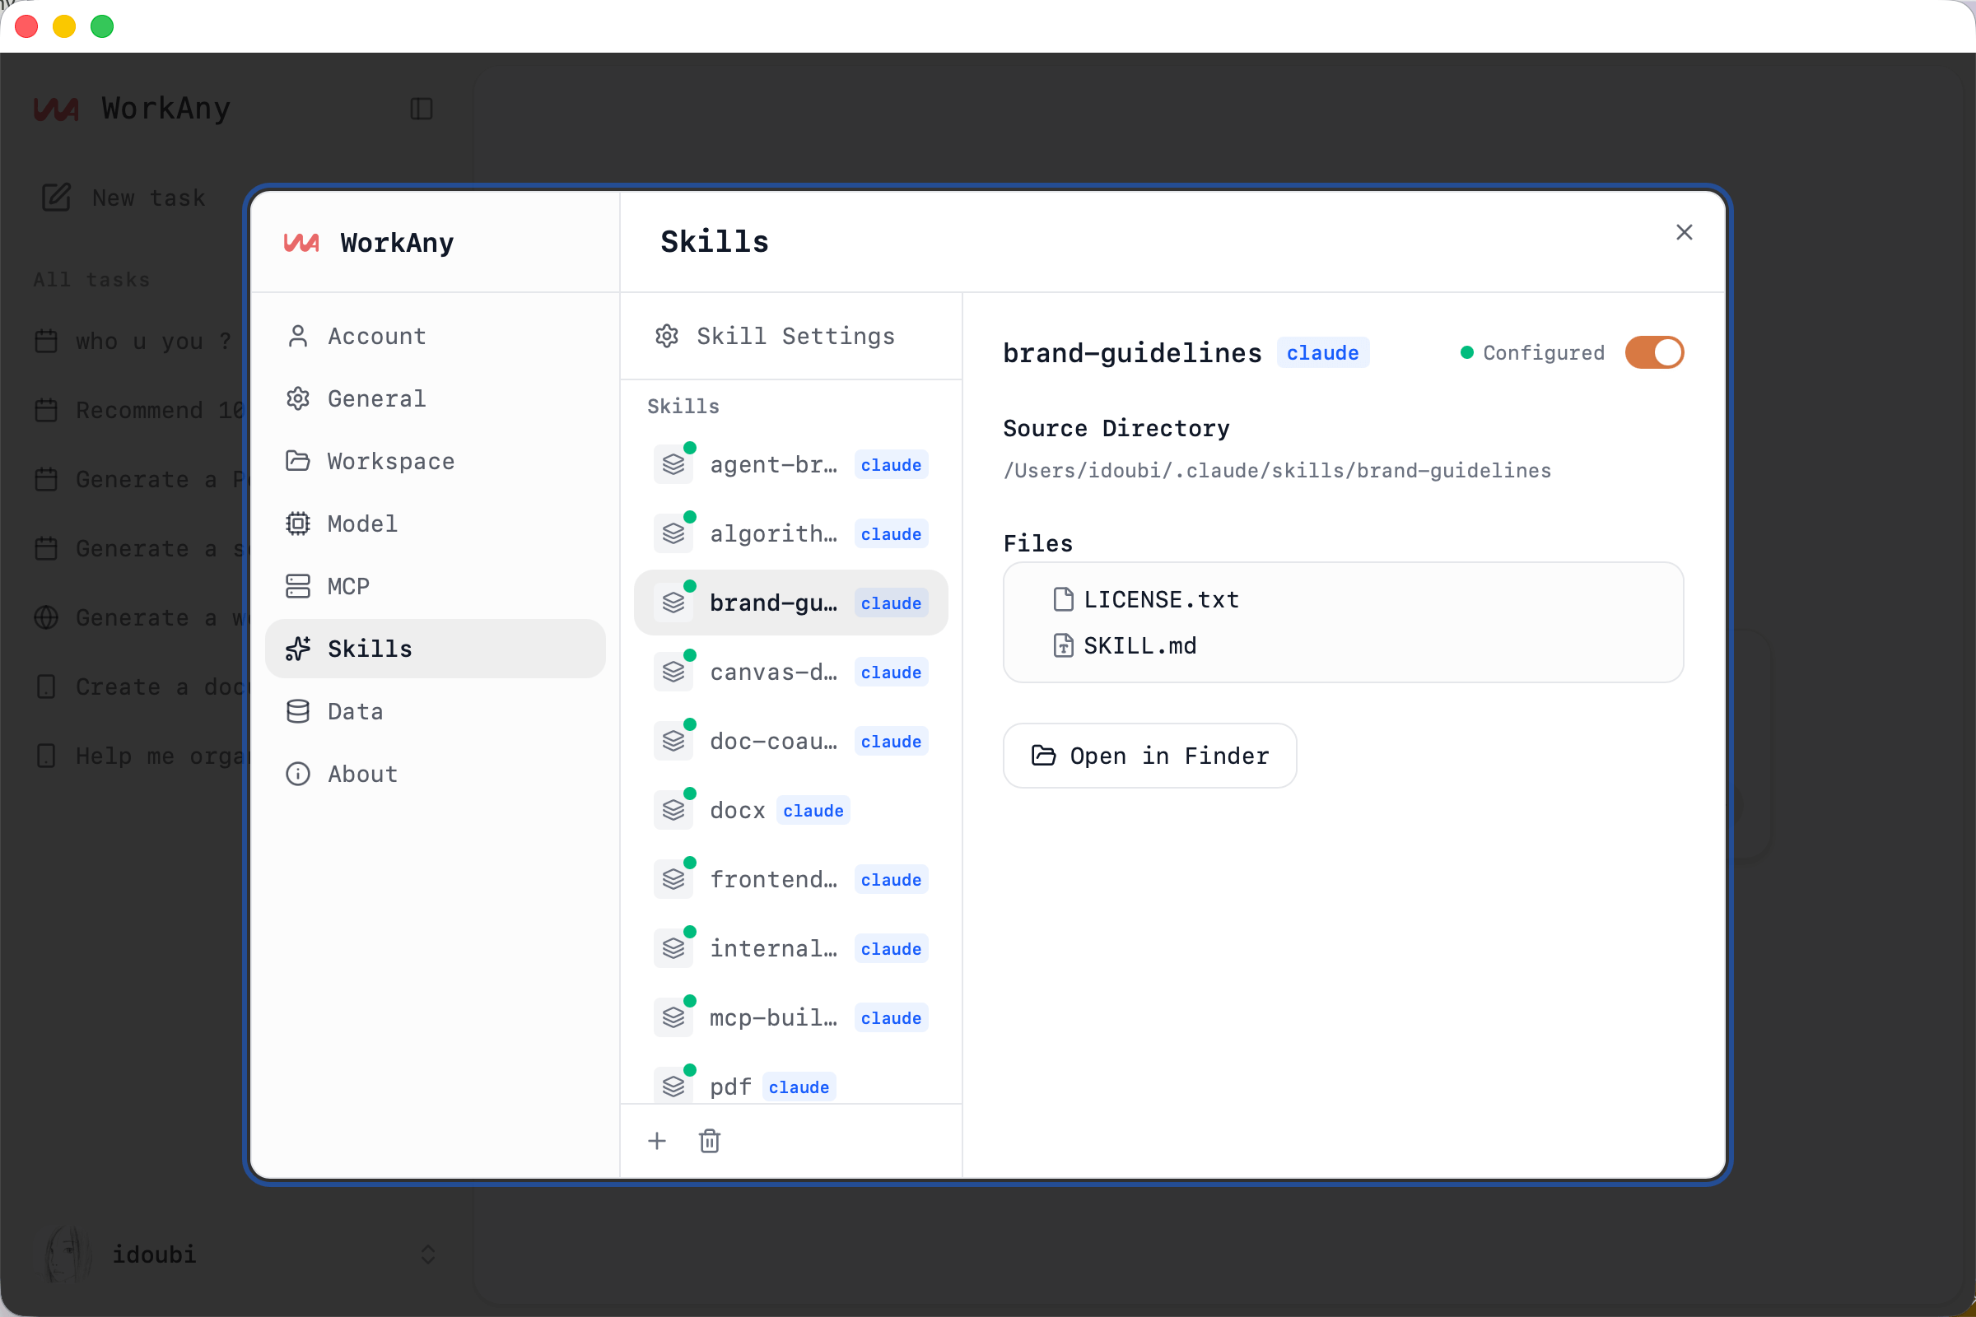The height and width of the screenshot is (1317, 1976).
Task: Click the idoubi avatar image
Action: (x=68, y=1254)
